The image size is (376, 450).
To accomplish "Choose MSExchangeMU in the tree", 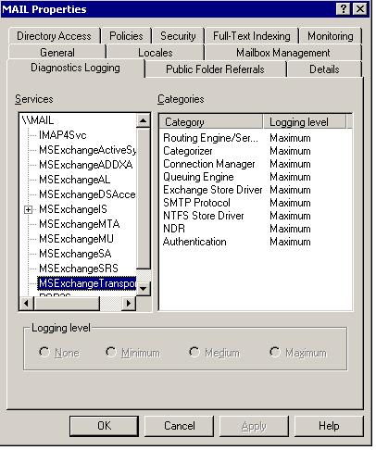I will 76,239.
